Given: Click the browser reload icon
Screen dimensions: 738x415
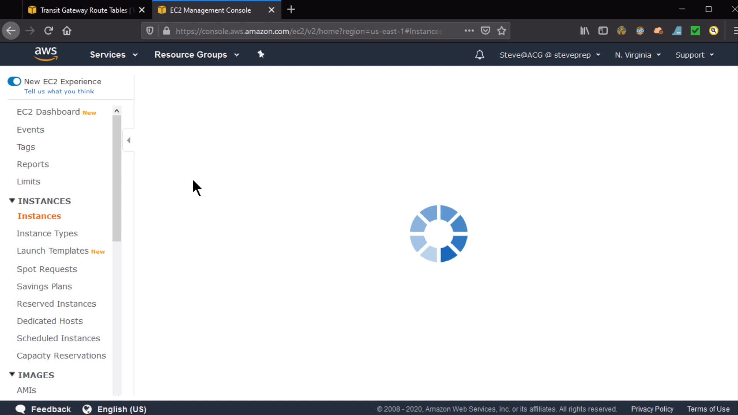Looking at the screenshot, I should (48, 31).
